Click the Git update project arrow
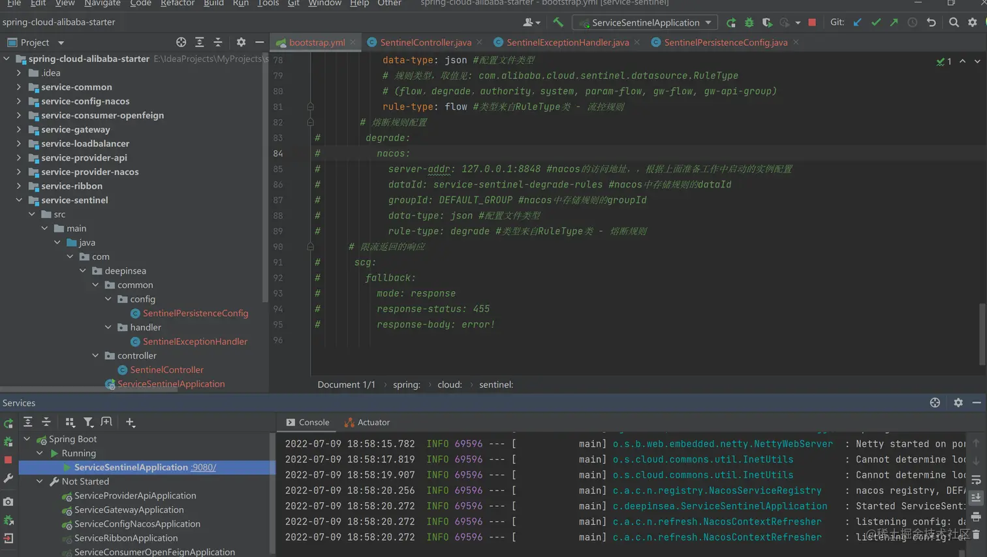 [x=858, y=22]
